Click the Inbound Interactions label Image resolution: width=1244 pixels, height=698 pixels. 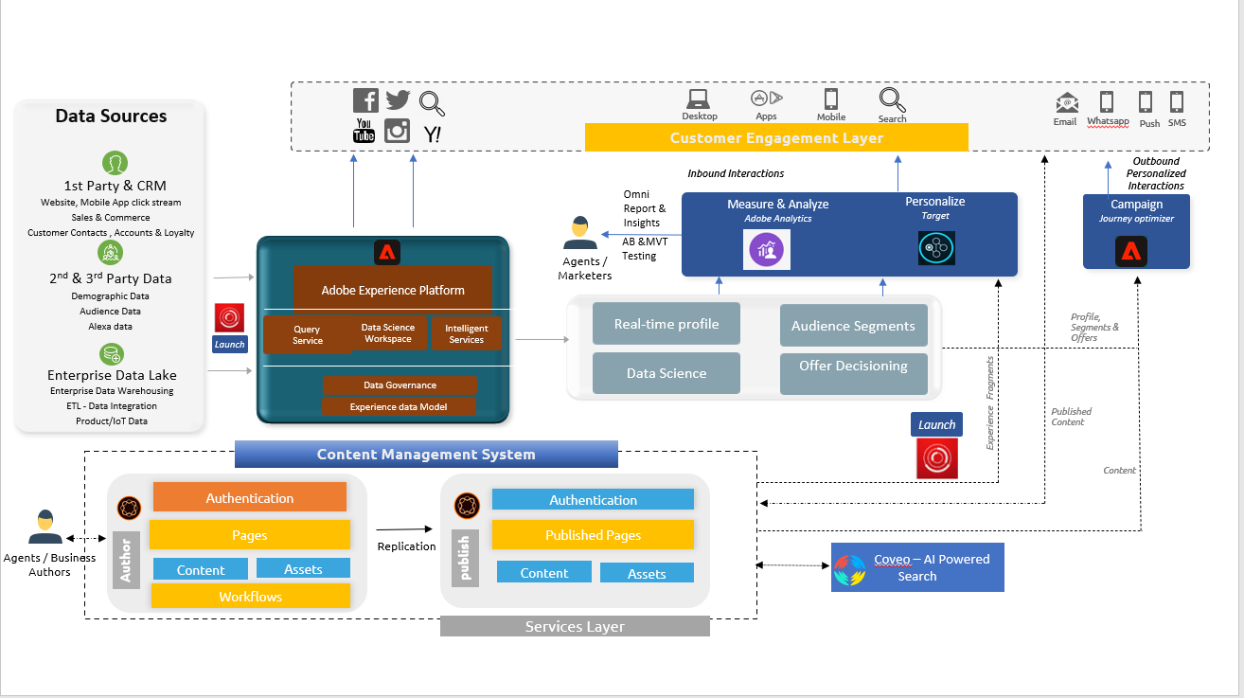[736, 173]
